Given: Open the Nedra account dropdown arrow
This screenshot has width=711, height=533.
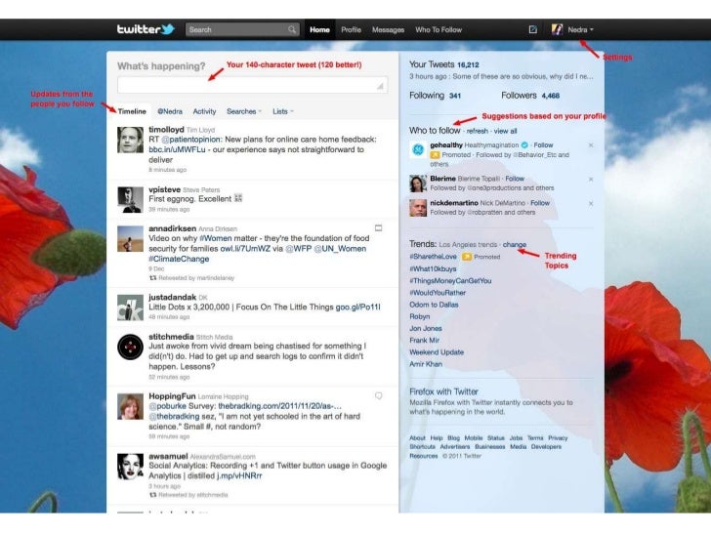Looking at the screenshot, I should click(x=592, y=30).
